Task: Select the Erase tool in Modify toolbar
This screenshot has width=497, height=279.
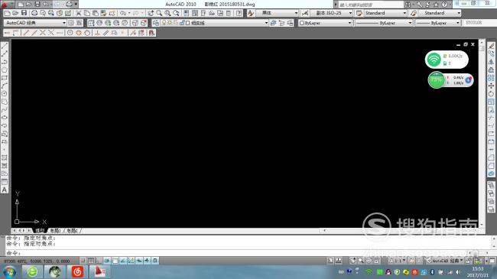Action: [491, 46]
